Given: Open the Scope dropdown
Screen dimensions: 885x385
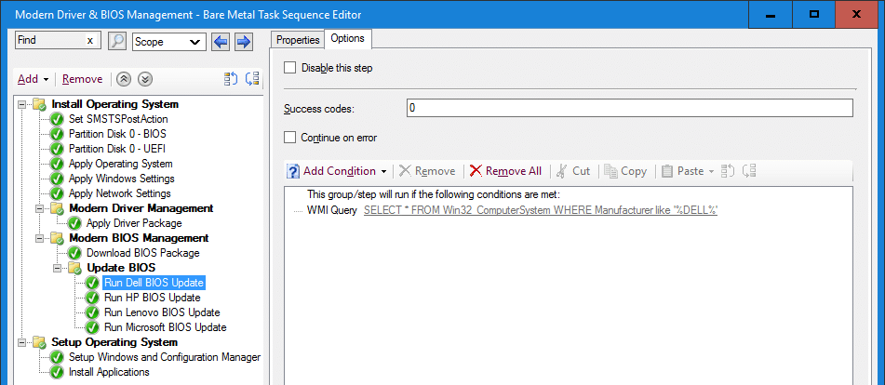Looking at the screenshot, I should 168,42.
